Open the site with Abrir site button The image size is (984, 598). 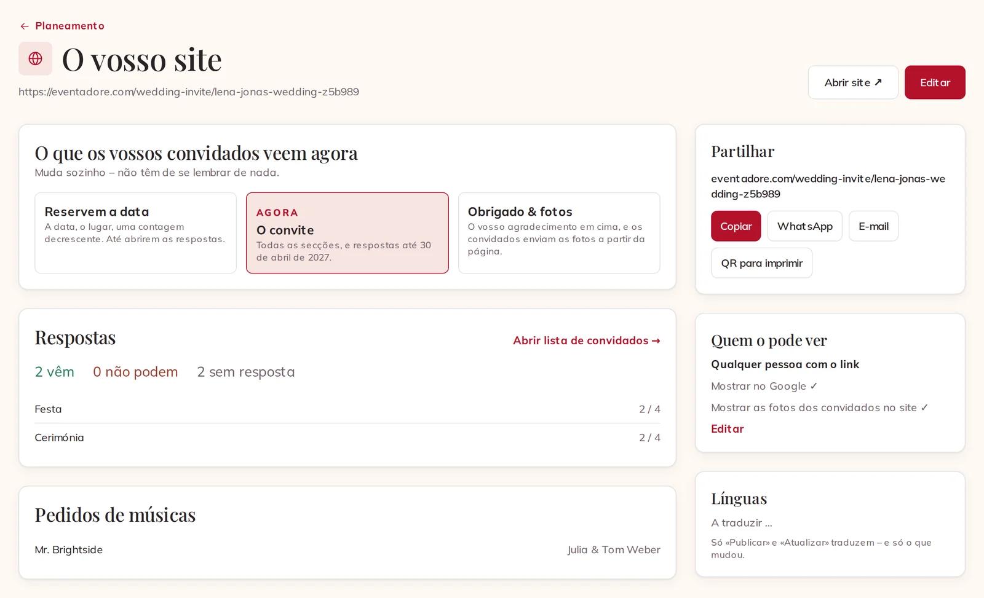(x=853, y=82)
